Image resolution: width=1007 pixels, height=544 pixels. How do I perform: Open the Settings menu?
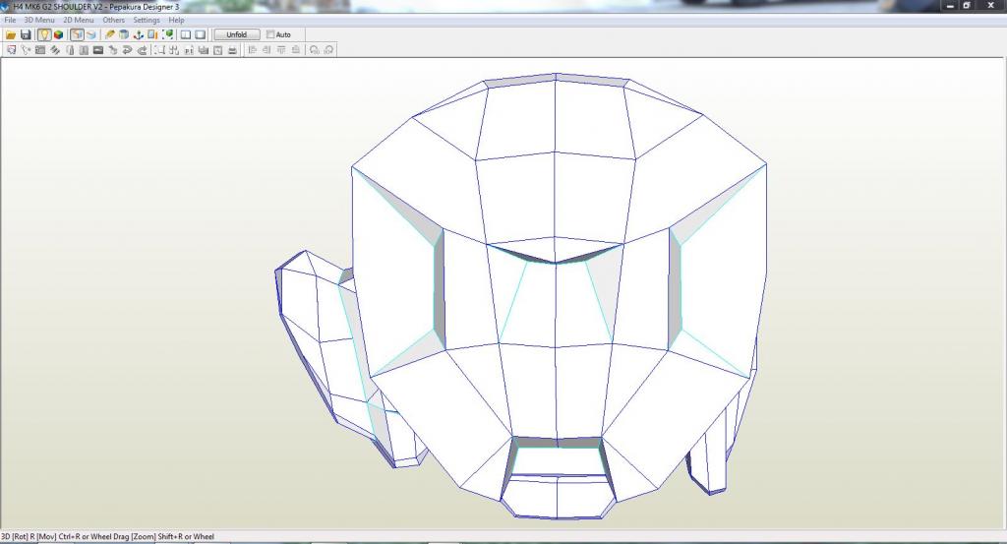(147, 20)
